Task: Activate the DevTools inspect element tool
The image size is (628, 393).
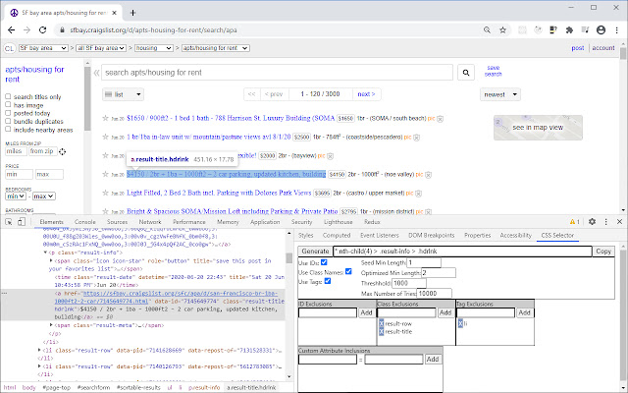Action: [9, 222]
